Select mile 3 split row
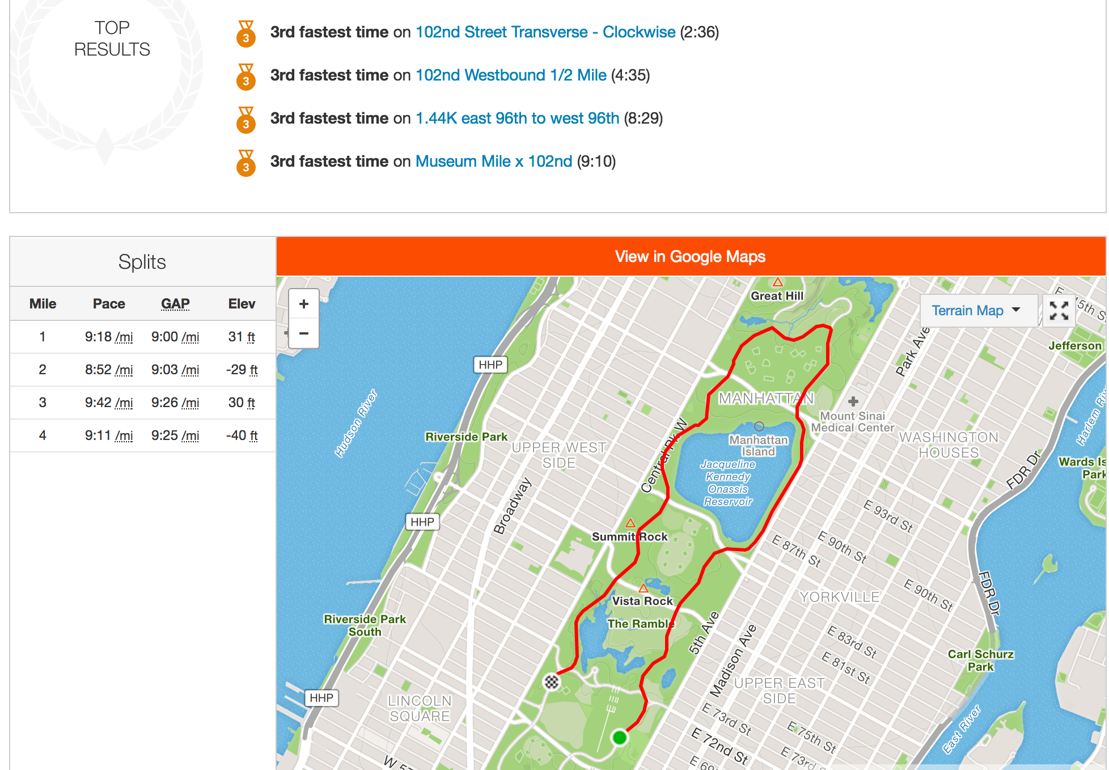This screenshot has height=770, width=1109. (142, 403)
